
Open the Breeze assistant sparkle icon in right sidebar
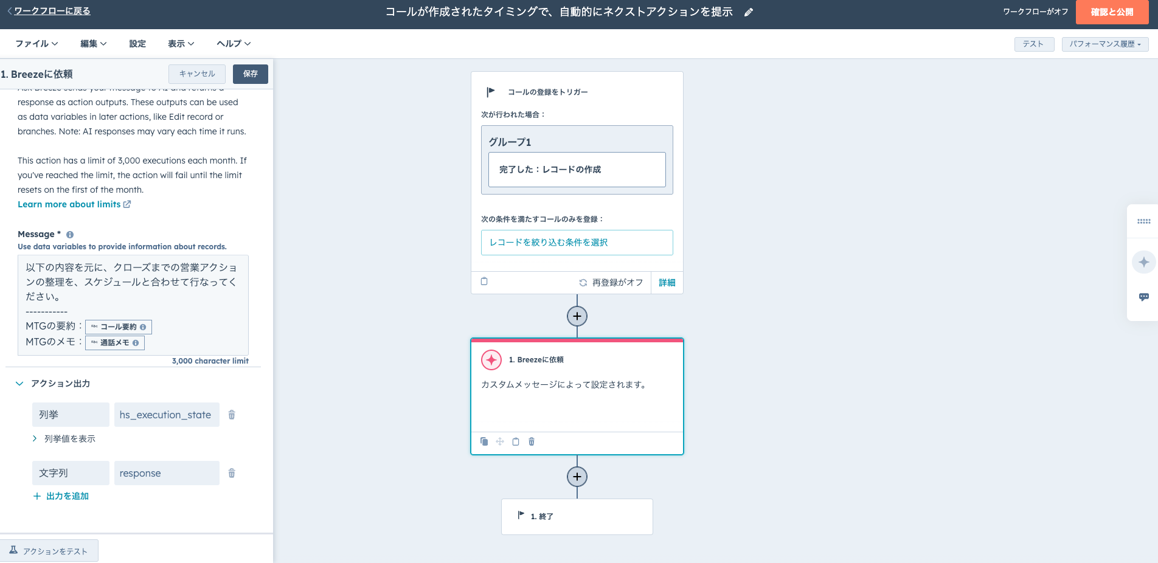coord(1143,262)
